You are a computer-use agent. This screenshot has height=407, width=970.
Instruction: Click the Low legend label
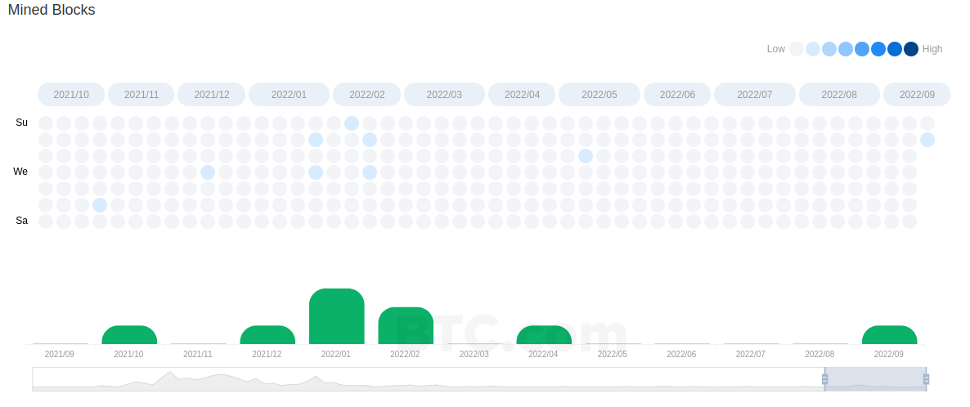[x=775, y=49]
